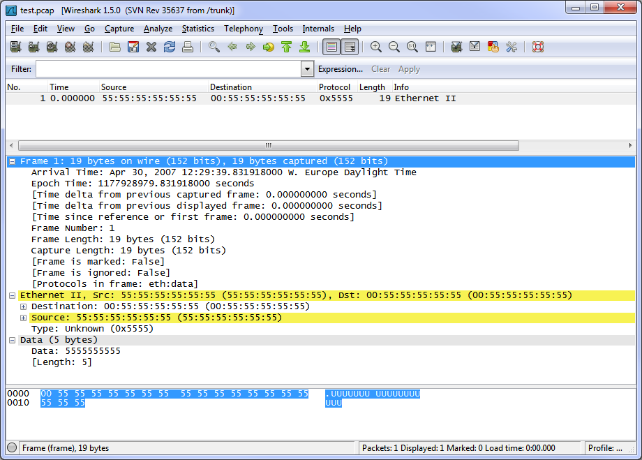Collapse the Data (5 bytes) node

coord(13,340)
